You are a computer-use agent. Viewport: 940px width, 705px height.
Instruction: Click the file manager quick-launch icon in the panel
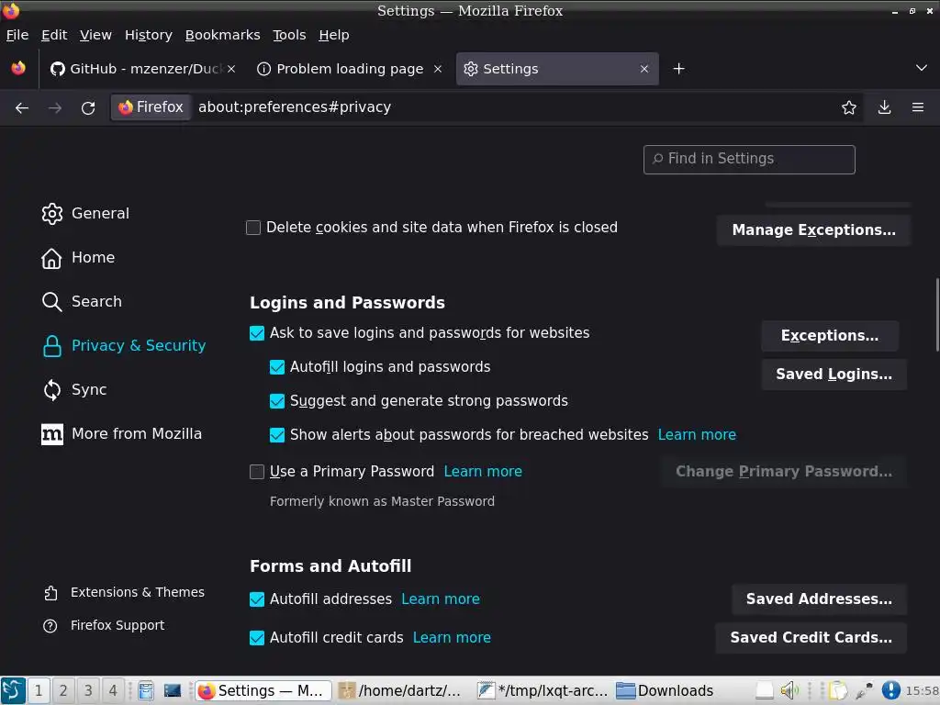[146, 690]
